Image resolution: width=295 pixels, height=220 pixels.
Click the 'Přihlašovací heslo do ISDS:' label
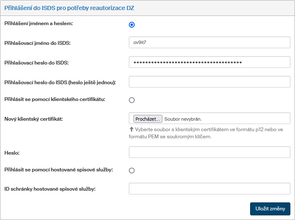click(x=37, y=62)
